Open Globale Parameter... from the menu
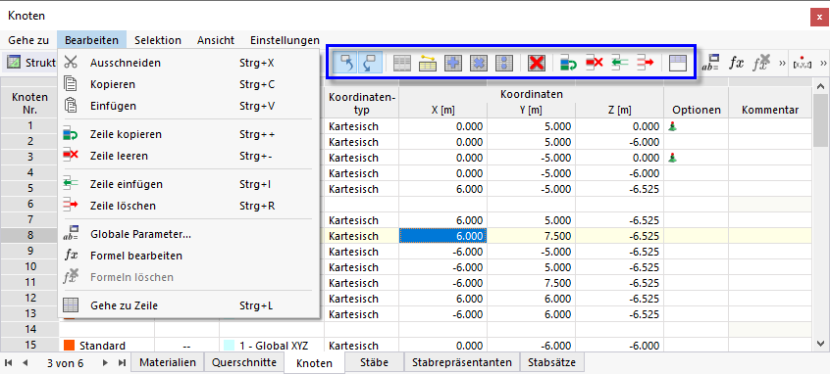Image resolution: width=830 pixels, height=374 pixels. point(188,234)
